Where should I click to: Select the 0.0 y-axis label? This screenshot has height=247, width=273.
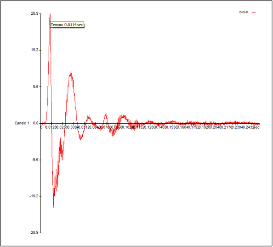point(35,123)
